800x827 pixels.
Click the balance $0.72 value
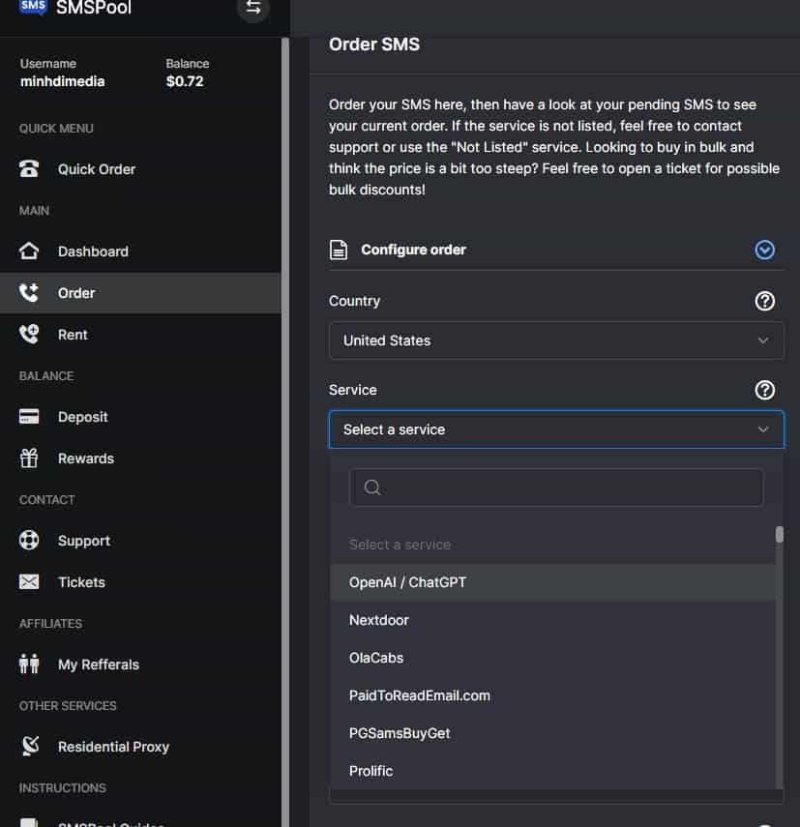(185, 82)
